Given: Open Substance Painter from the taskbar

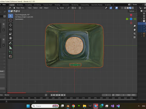Looking at the screenshot, I should click(79, 106).
